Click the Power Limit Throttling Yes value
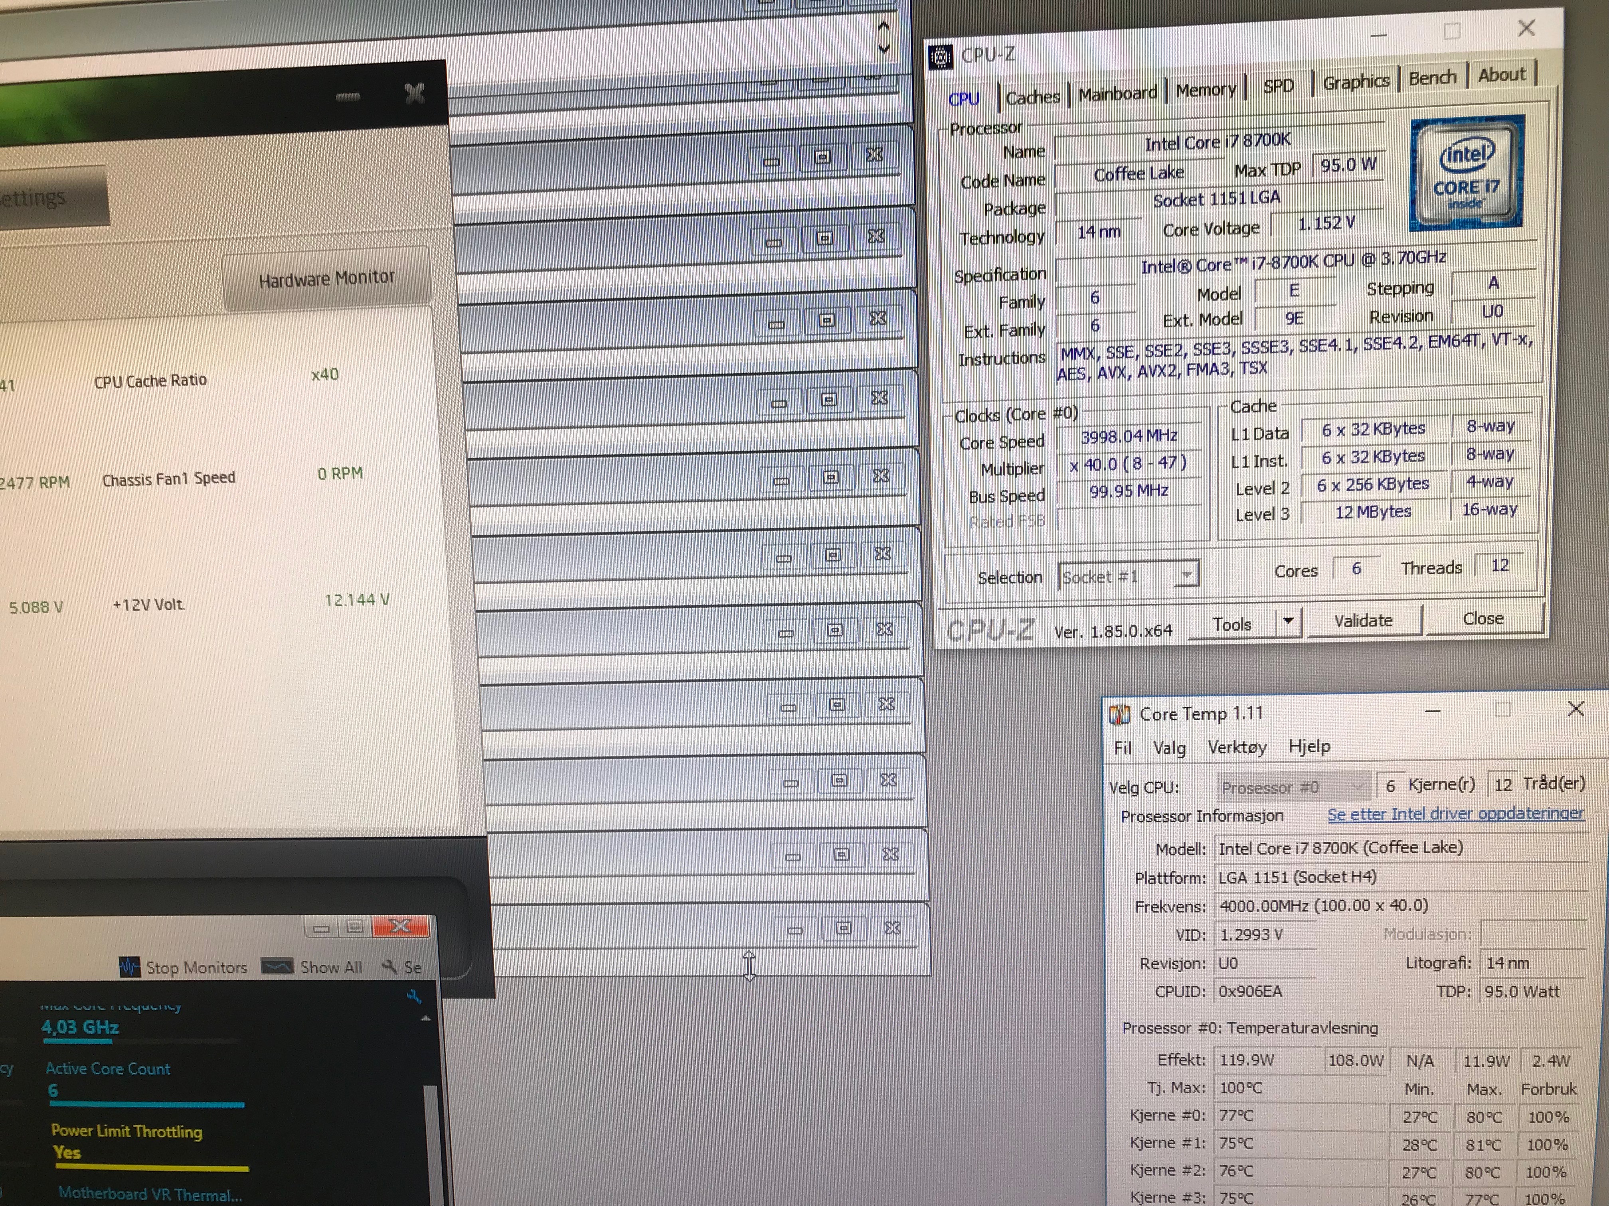1609x1206 pixels. tap(67, 1153)
